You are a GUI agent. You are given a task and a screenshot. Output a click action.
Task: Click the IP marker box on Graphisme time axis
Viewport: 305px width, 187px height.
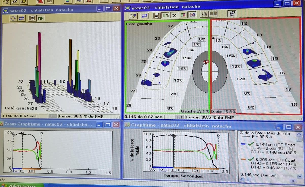174,170
